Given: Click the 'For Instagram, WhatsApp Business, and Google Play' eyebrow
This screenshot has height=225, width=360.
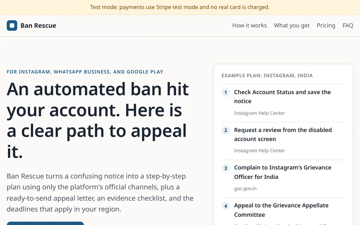Looking at the screenshot, I should click(85, 72).
